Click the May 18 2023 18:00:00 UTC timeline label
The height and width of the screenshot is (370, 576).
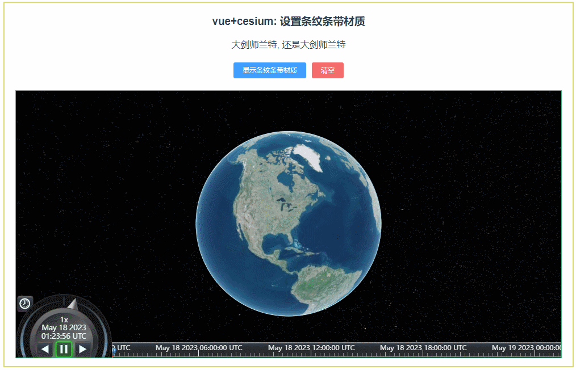(424, 348)
